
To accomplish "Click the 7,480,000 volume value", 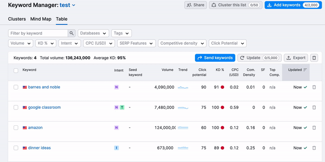I will [164, 107].
